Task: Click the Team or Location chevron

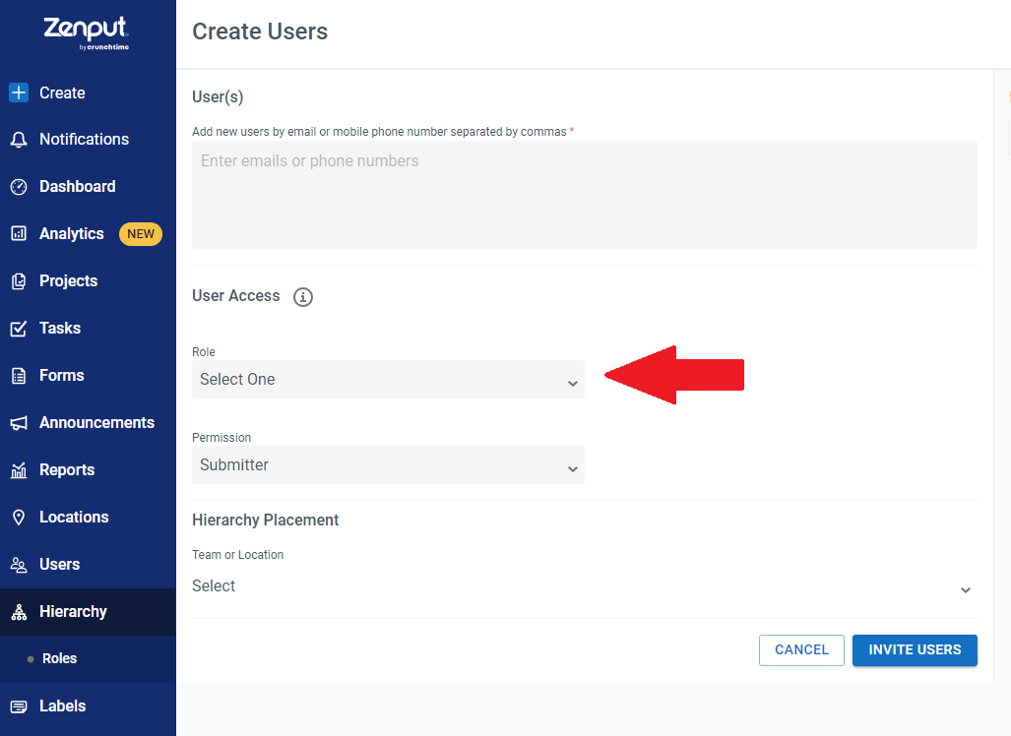Action: 965,590
